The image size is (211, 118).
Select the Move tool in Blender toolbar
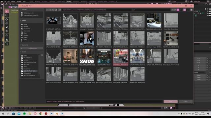click(x=7, y=20)
